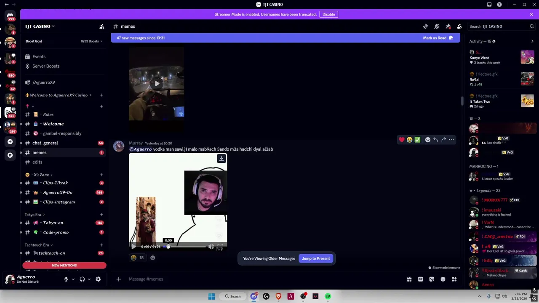Open attachment plus button in message box
Viewport: 539px width, 303px height.
[119, 279]
